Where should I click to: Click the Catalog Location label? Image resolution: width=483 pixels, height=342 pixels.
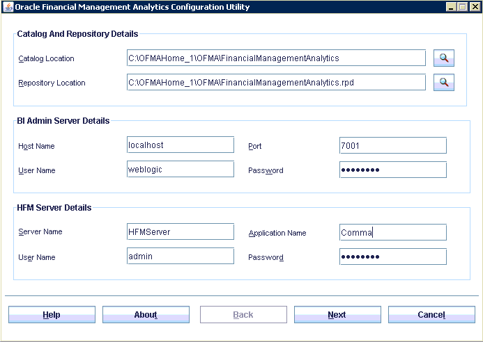pos(46,58)
